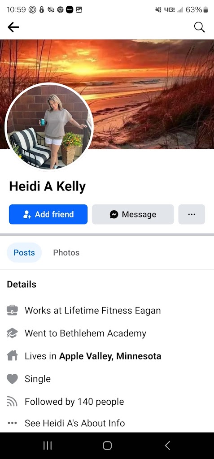Switch to the Photos tab
214x459 pixels.
coord(66,253)
